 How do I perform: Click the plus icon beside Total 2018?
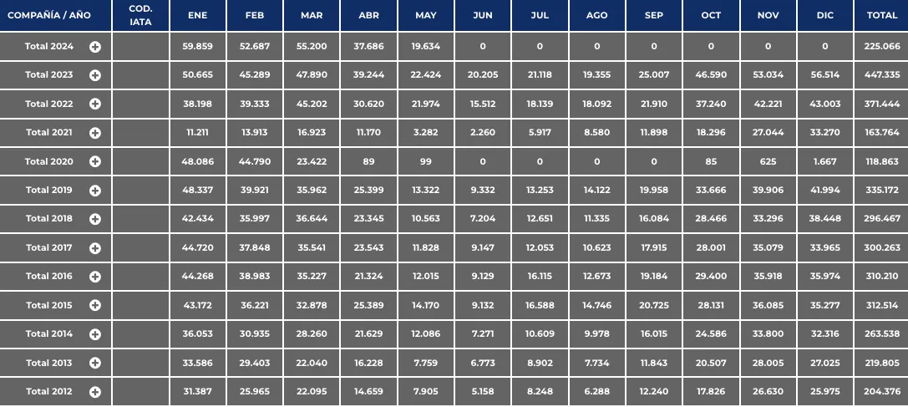tap(95, 219)
